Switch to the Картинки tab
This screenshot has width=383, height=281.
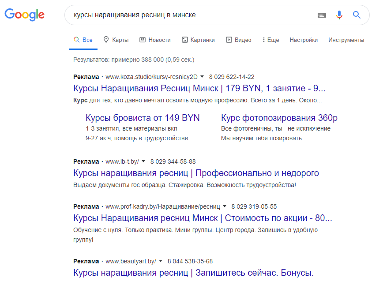198,40
